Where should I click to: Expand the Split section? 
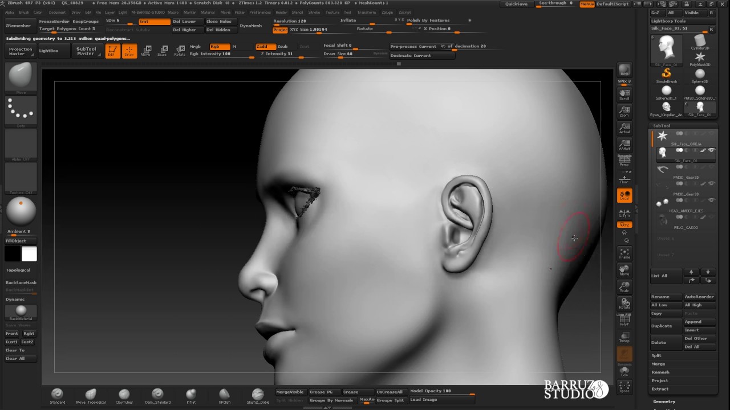coord(656,355)
